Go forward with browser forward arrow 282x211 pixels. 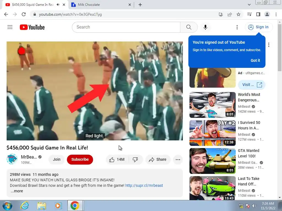pos(15,14)
